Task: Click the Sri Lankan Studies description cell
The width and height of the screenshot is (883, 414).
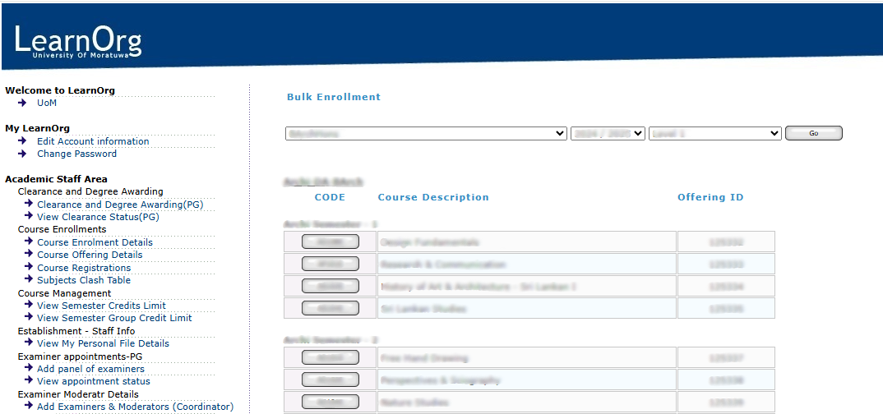Action: pyautogui.click(x=526, y=308)
